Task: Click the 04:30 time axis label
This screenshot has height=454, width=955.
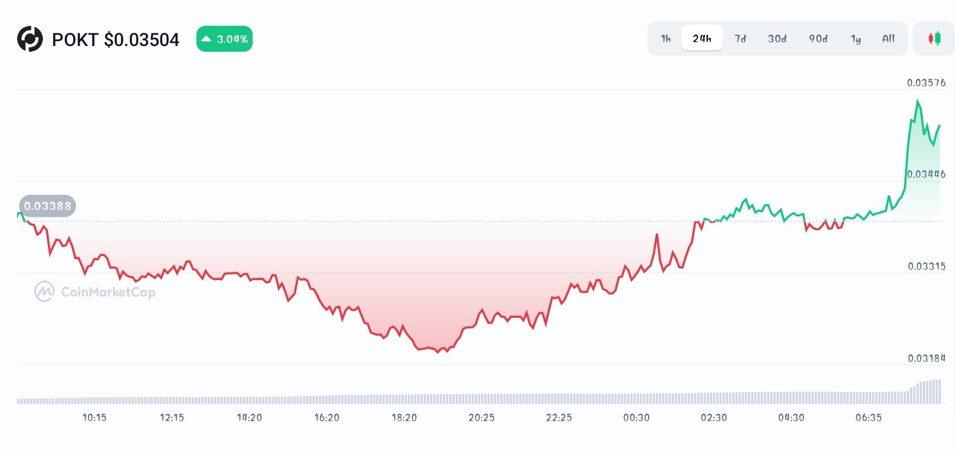Action: pyautogui.click(x=791, y=417)
